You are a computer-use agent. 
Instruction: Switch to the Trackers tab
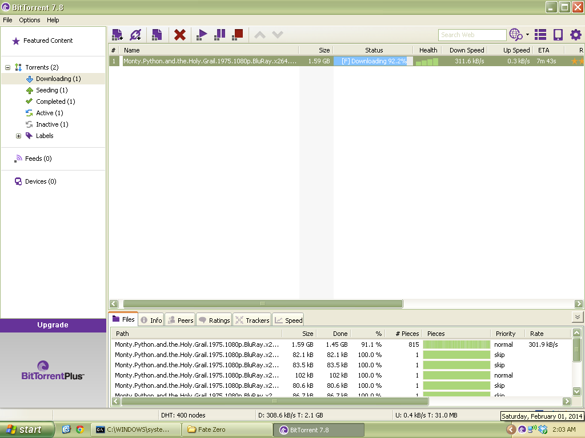[252, 321]
